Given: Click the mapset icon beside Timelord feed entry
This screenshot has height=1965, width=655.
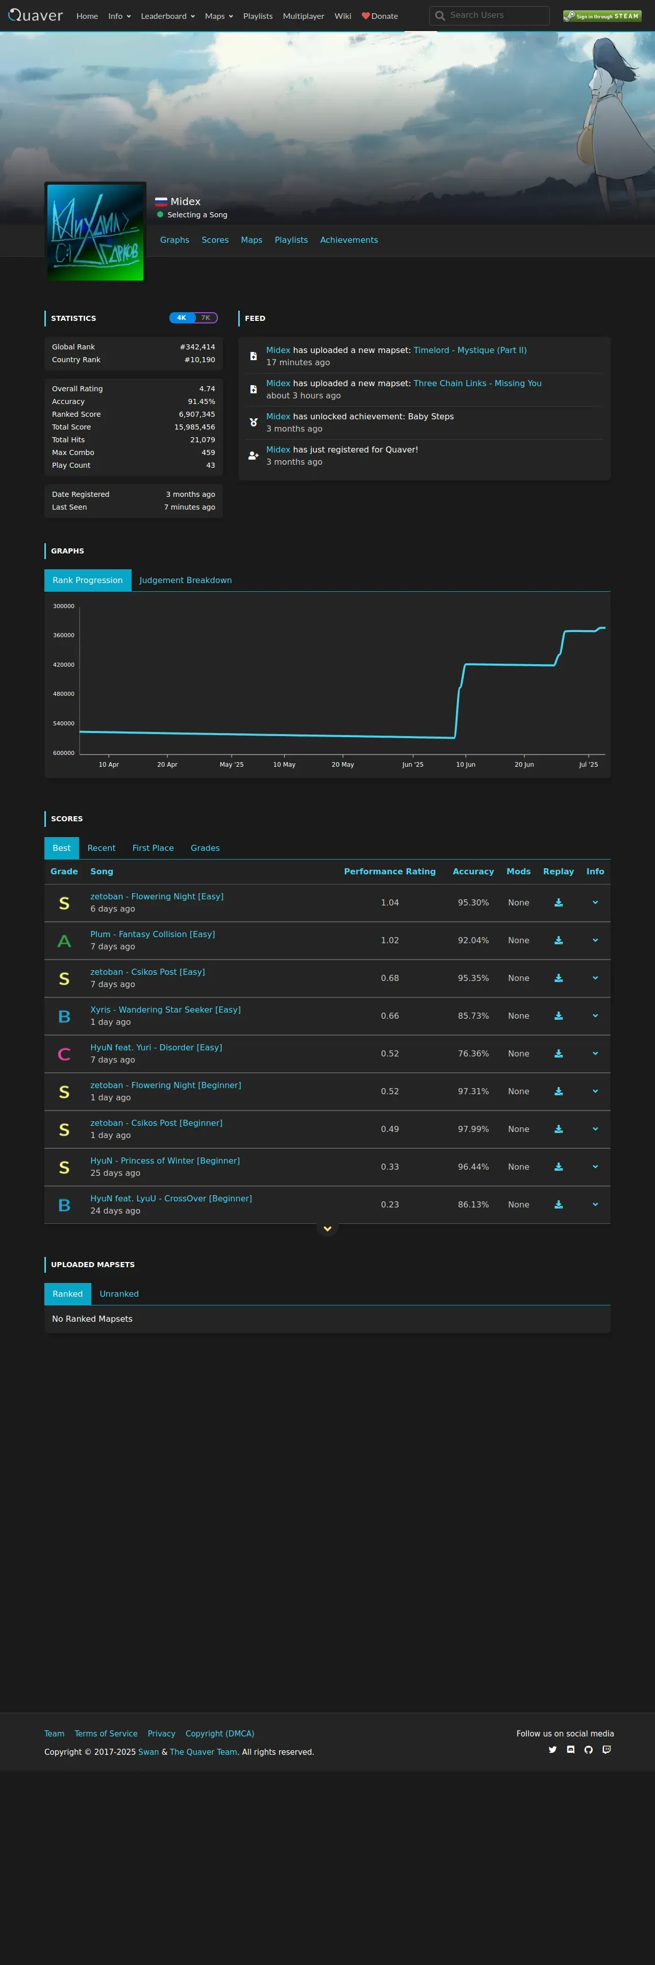Looking at the screenshot, I should tap(253, 356).
